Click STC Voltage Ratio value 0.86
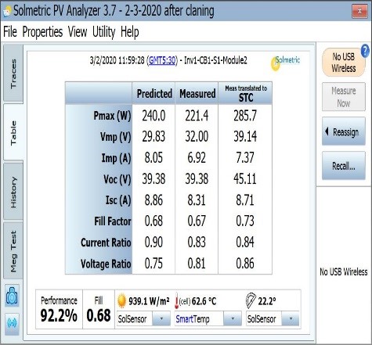Screen dimensions: 372x345 coord(245,264)
